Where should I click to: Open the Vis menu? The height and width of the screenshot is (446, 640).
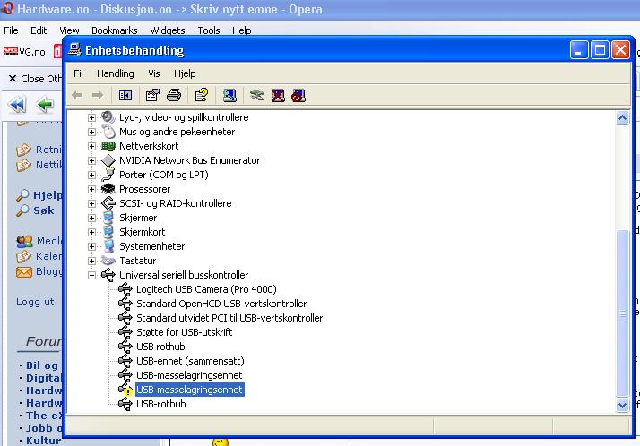pos(154,73)
